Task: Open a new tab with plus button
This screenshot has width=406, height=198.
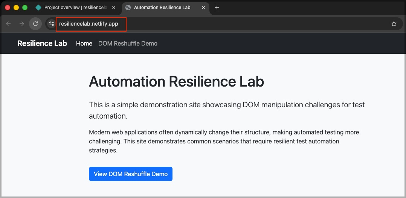Action: click(x=217, y=8)
